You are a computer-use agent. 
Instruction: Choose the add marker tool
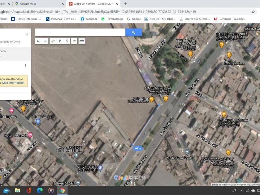59,41
